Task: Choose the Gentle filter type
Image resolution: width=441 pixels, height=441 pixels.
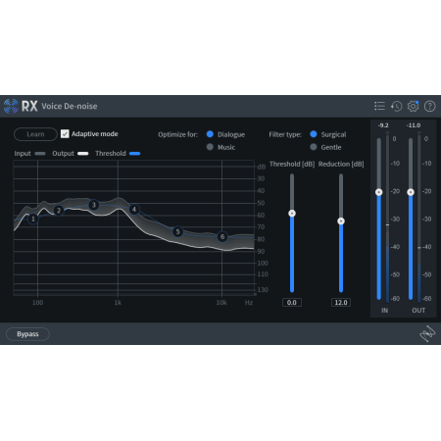Action: [314, 147]
